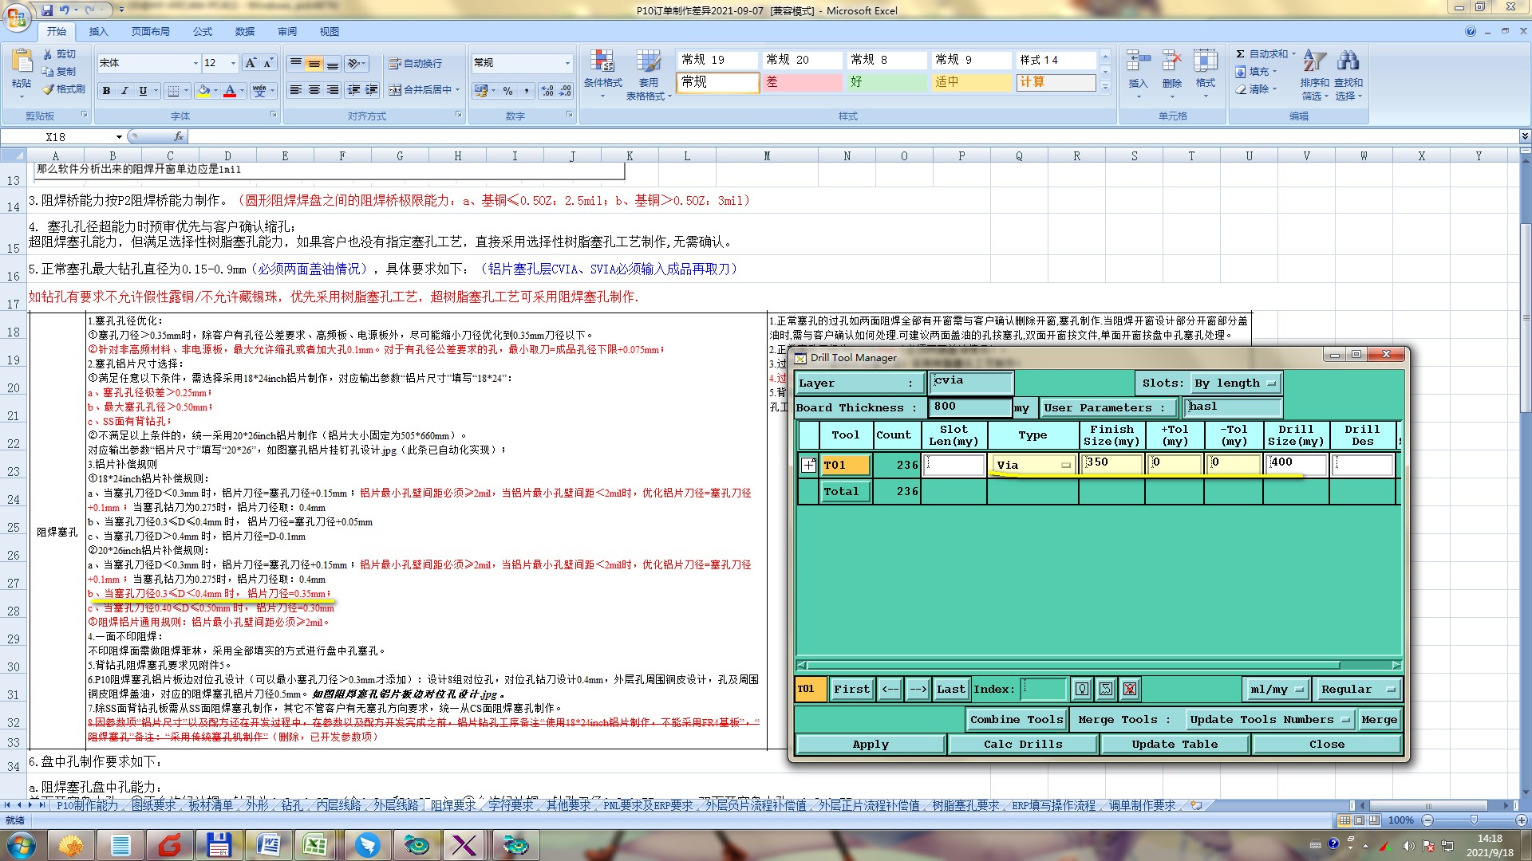The width and height of the screenshot is (1532, 861).
Task: Open the 公式 ribbon tab
Action: (x=203, y=32)
